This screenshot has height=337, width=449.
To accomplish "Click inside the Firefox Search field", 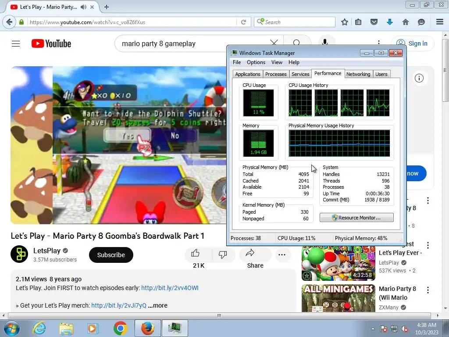I will click(x=294, y=22).
